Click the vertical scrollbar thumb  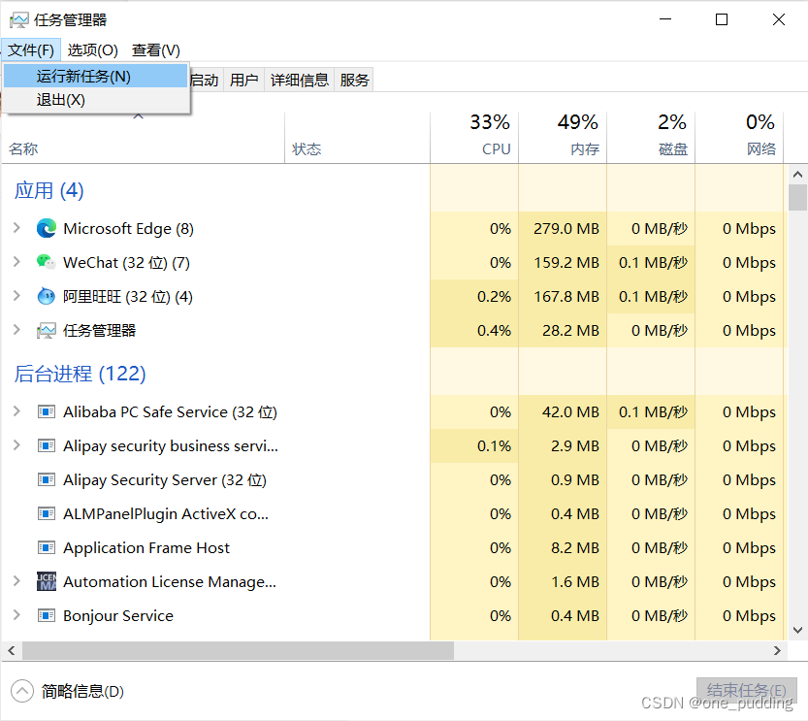click(797, 198)
